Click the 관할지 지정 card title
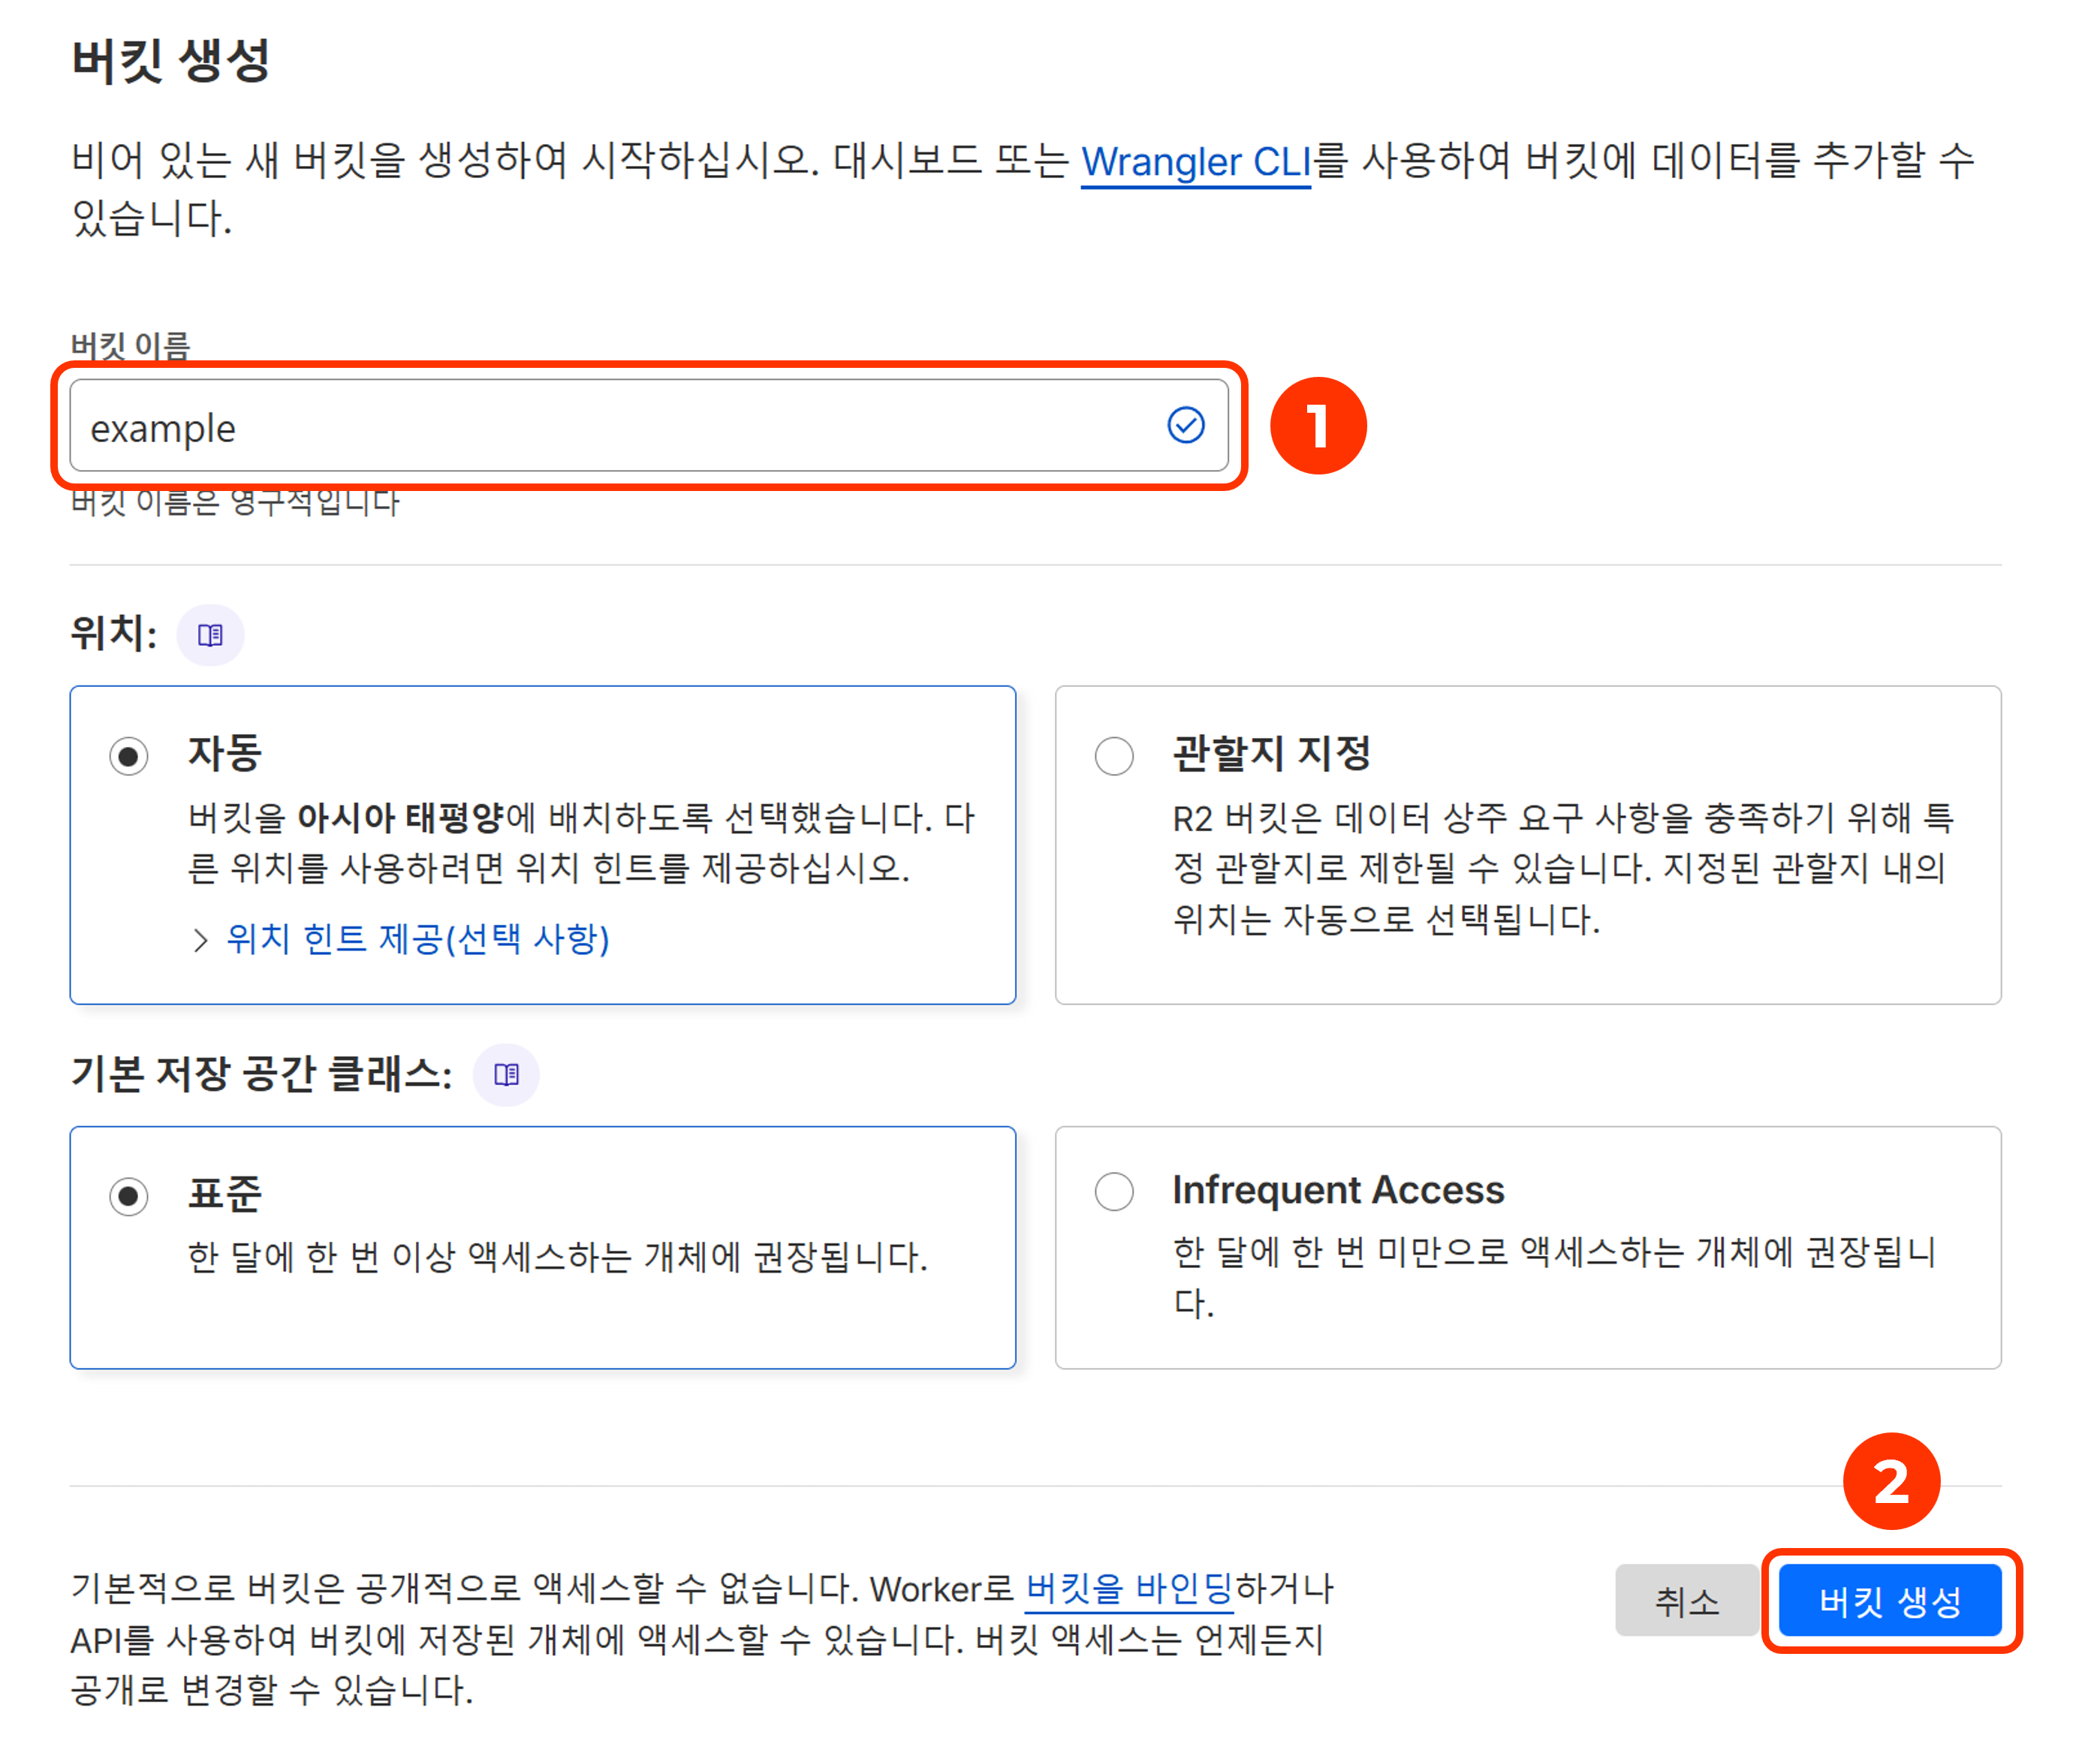 (x=1271, y=752)
